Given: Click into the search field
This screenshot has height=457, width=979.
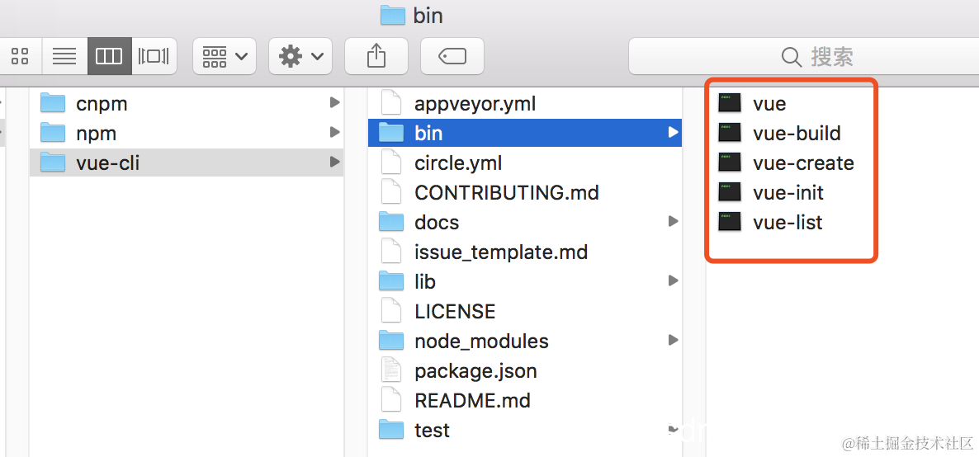Looking at the screenshot, I should [803, 56].
